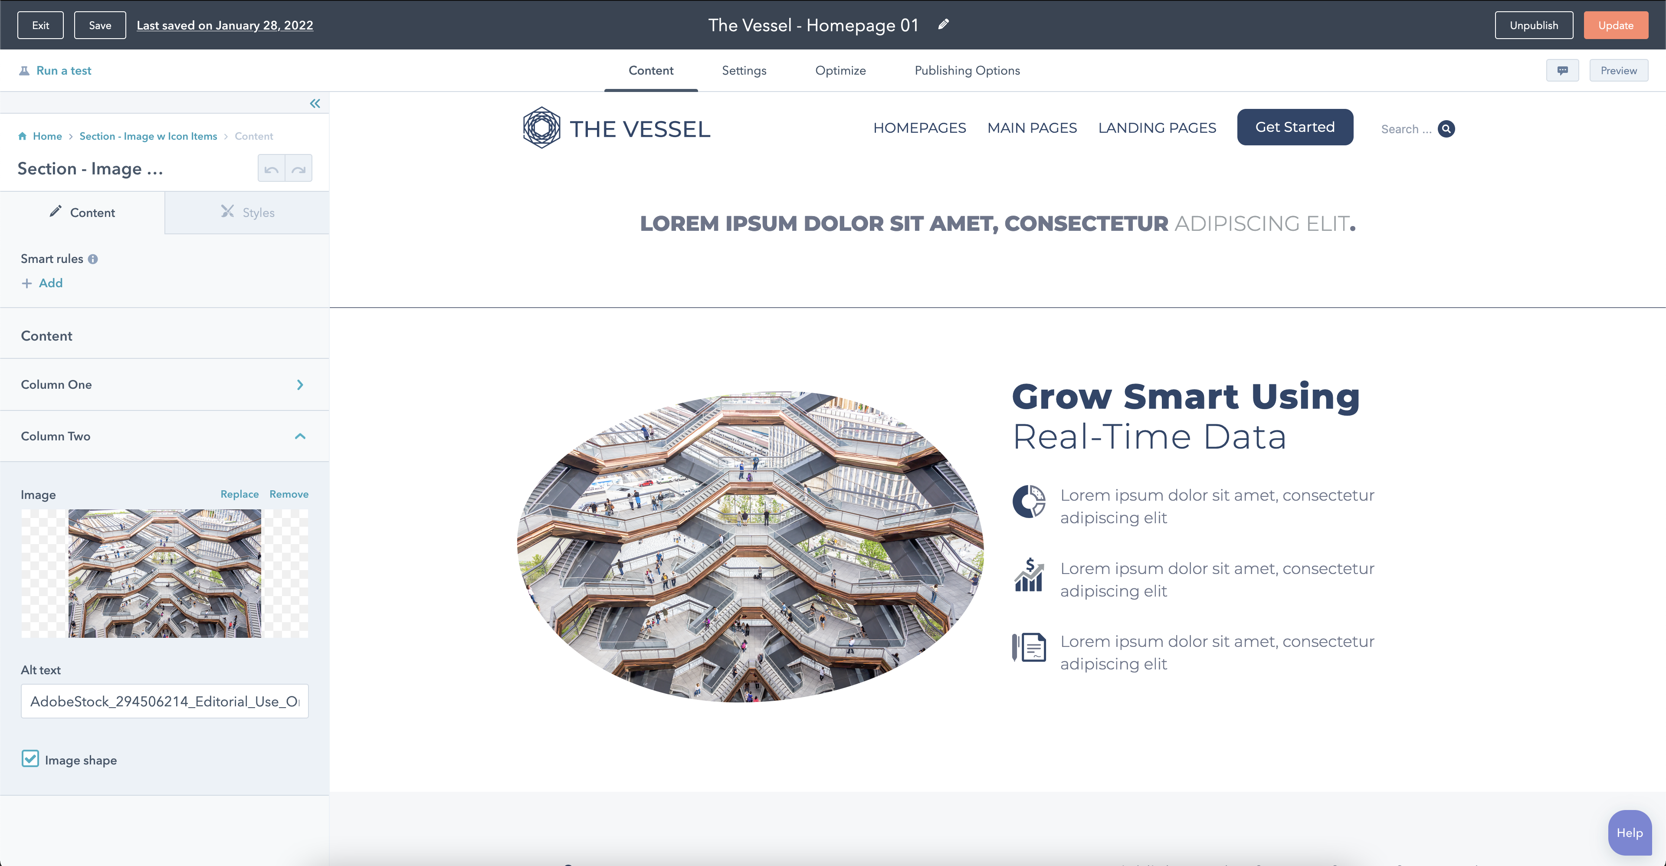Click the undo arrow icon
The image size is (1666, 866).
pyautogui.click(x=272, y=170)
